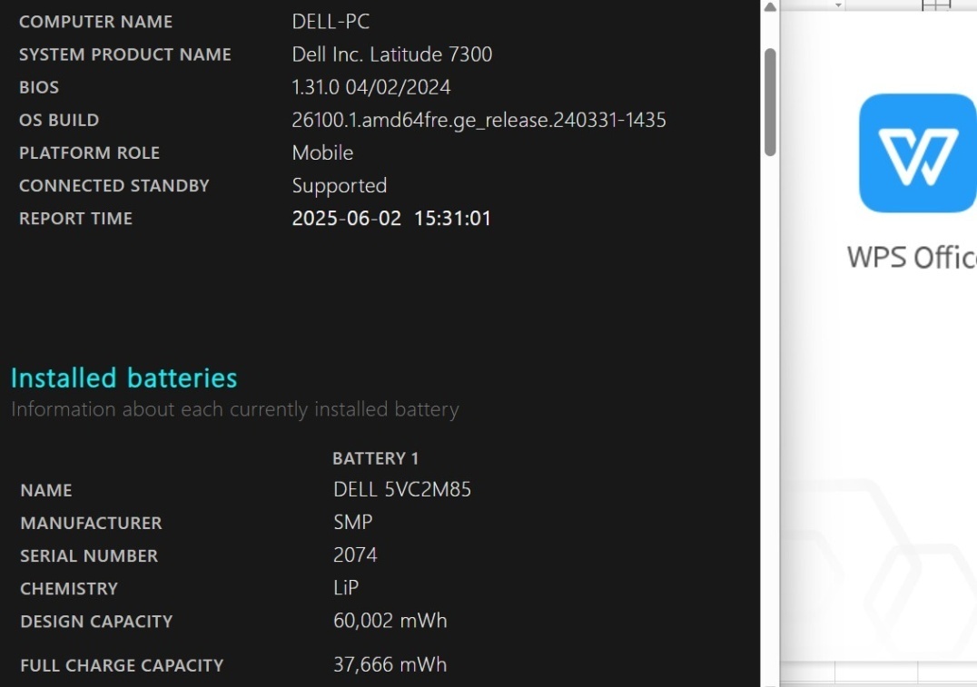Select 'Dell Inc. Latitude 7300' text

(392, 54)
